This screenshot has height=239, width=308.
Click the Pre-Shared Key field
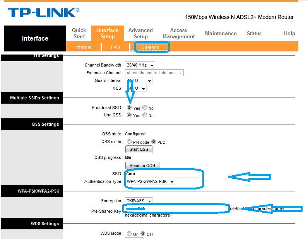point(176,208)
